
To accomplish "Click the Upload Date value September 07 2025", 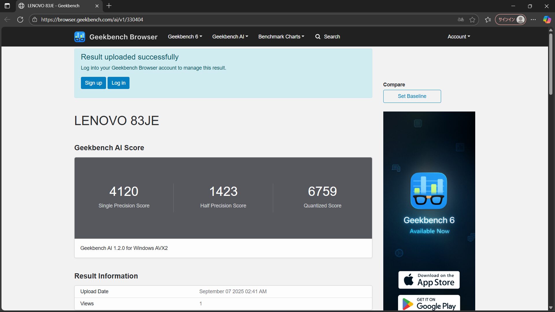I will [x=233, y=291].
